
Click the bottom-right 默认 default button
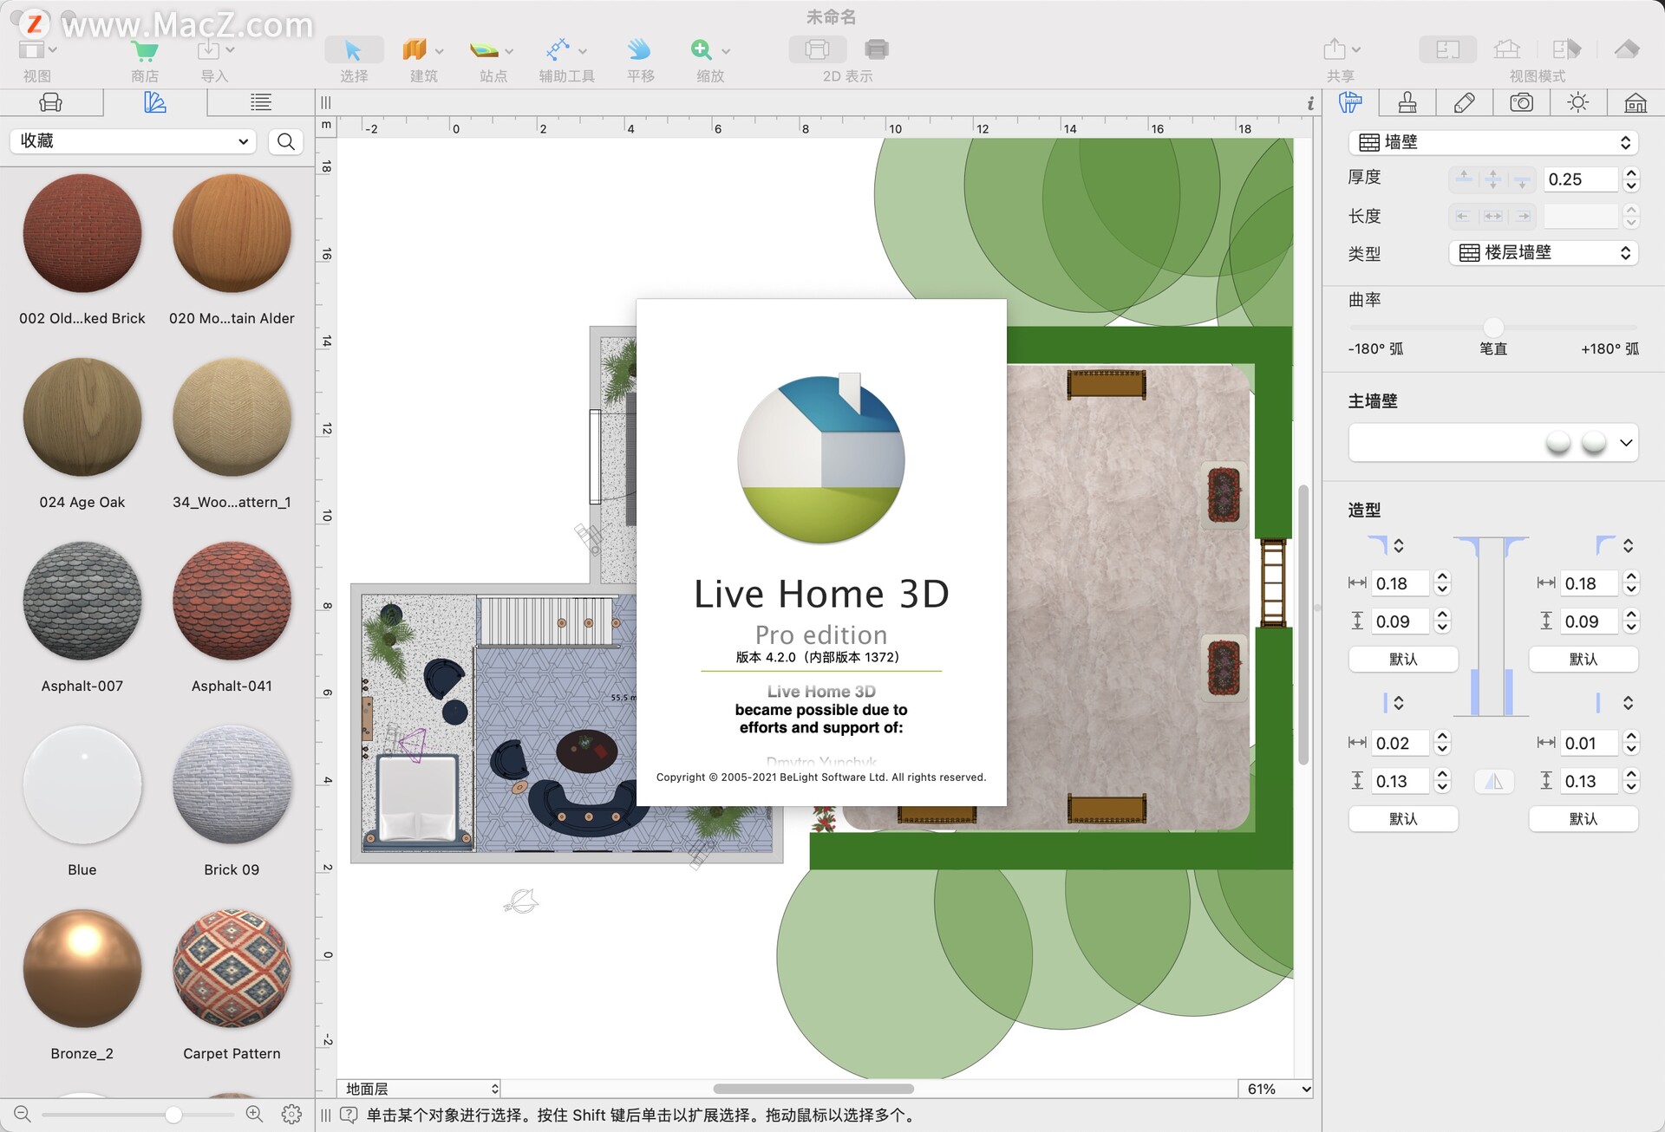tap(1583, 818)
